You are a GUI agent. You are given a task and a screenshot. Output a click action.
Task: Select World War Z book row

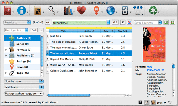coord(90,65)
